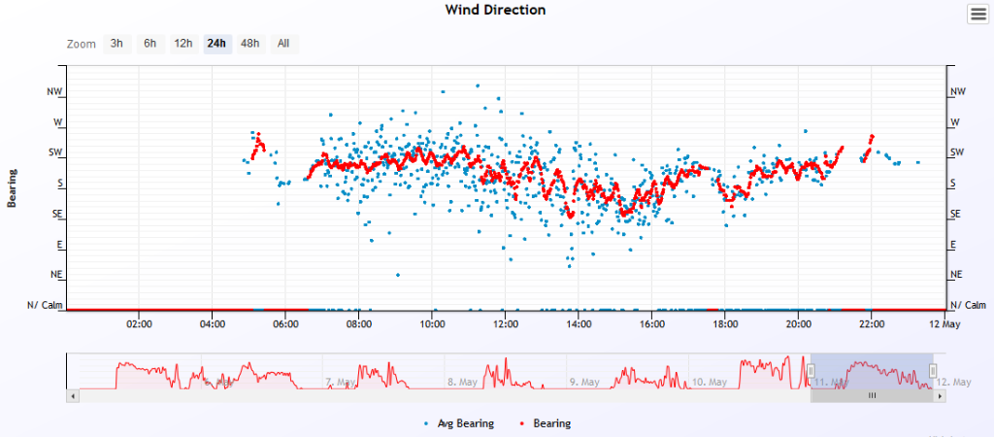Click the navigator left scroll arrow
Image resolution: width=994 pixels, height=437 pixels.
(x=73, y=396)
